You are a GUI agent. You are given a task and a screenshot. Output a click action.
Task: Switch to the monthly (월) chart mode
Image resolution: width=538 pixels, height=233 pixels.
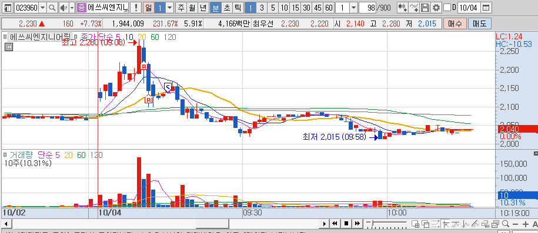(x=192, y=7)
